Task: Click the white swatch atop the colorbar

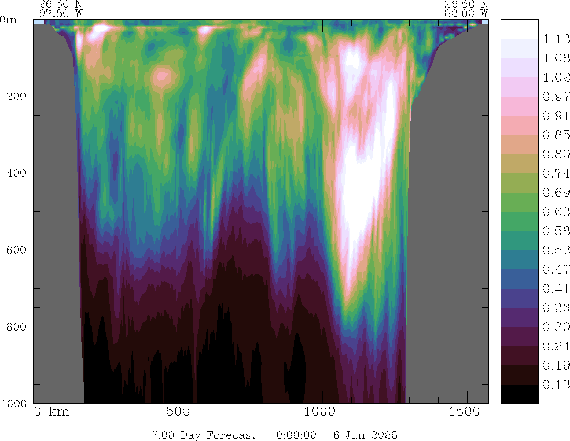Action: [x=519, y=29]
